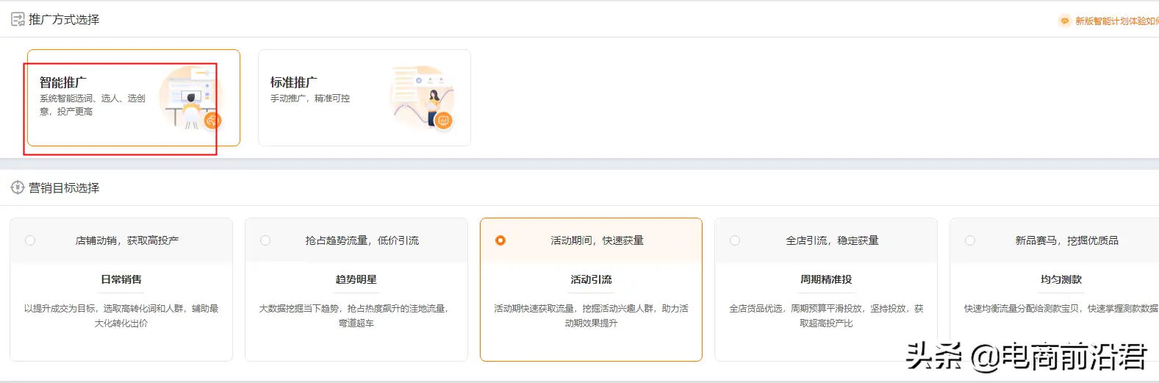This screenshot has width=1159, height=383.
Task: Click the 日常销售 card title
Action: click(121, 279)
